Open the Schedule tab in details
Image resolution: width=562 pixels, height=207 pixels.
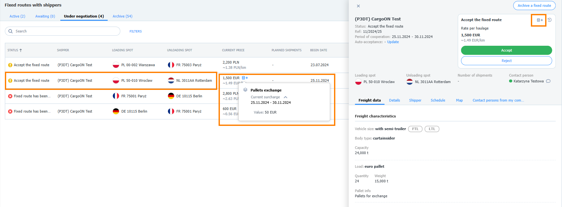tap(438, 100)
